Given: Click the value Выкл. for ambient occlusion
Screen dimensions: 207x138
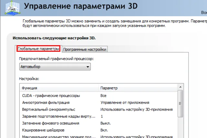Looking at the screenshot, I should (x=105, y=123).
